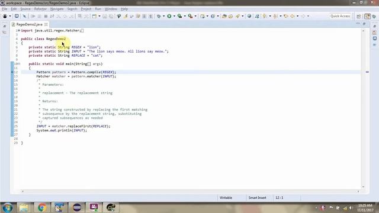Click the Open Type folder icon
The height and width of the screenshot is (213, 379).
pyautogui.click(x=224, y=16)
